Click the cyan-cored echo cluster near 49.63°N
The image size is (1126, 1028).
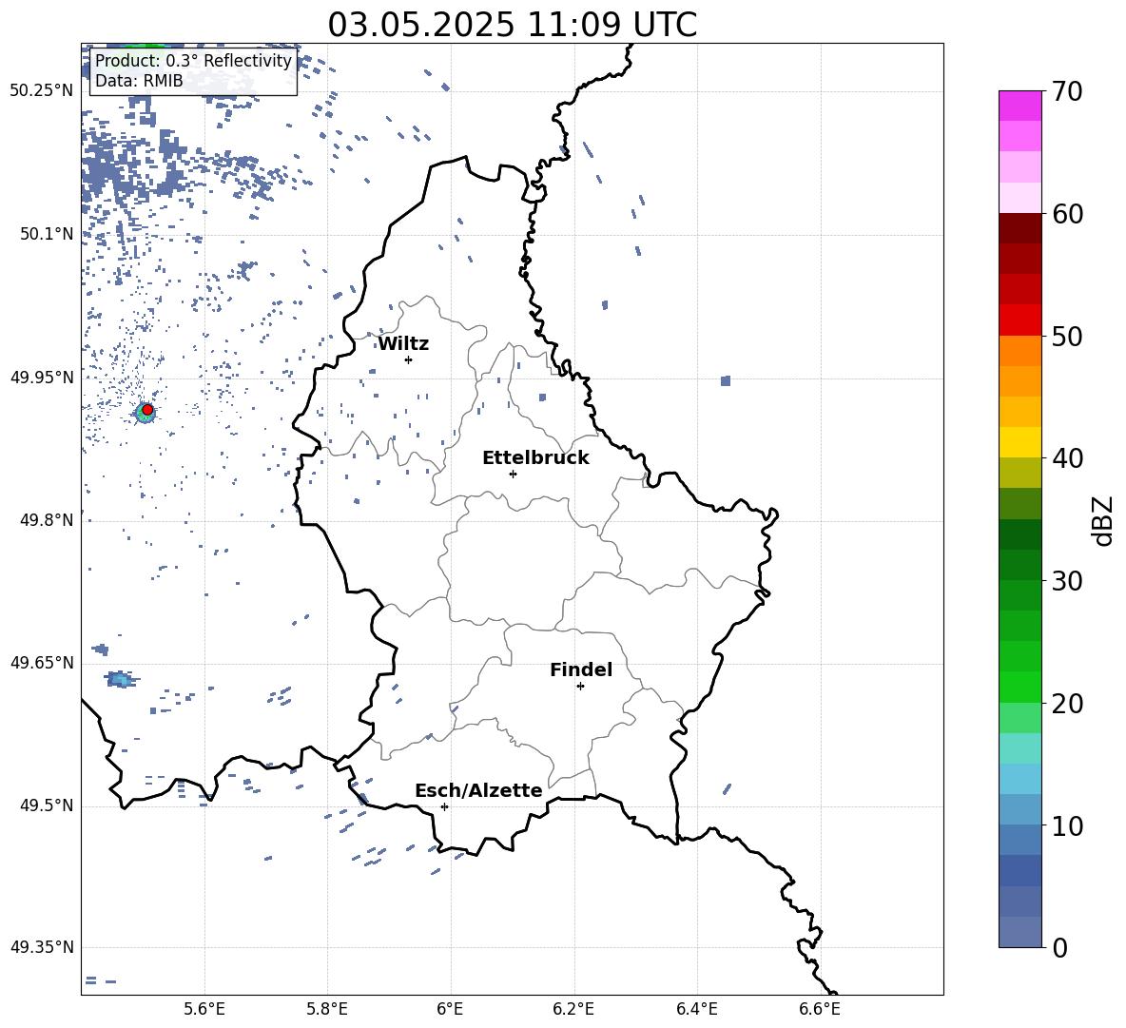[x=120, y=679]
